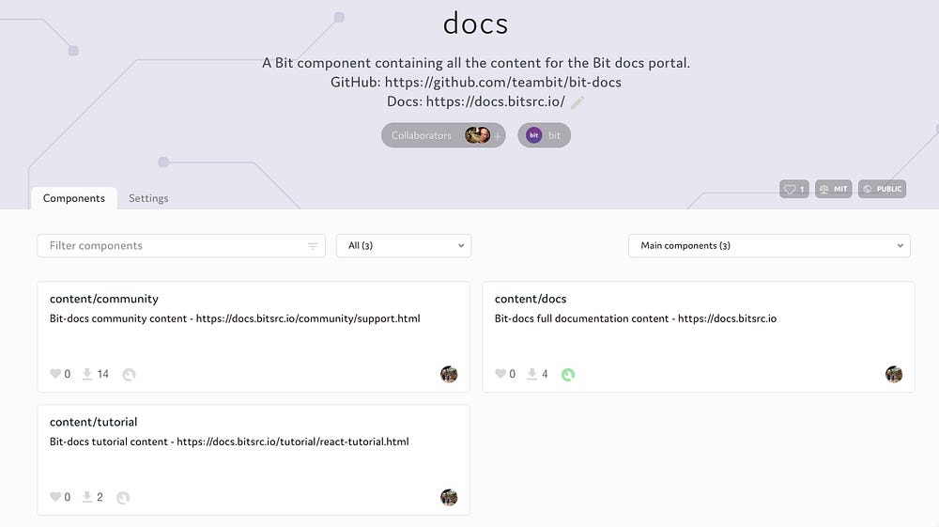The height and width of the screenshot is (527, 939).
Task: Click the docs collection title
Action: pyautogui.click(x=475, y=24)
